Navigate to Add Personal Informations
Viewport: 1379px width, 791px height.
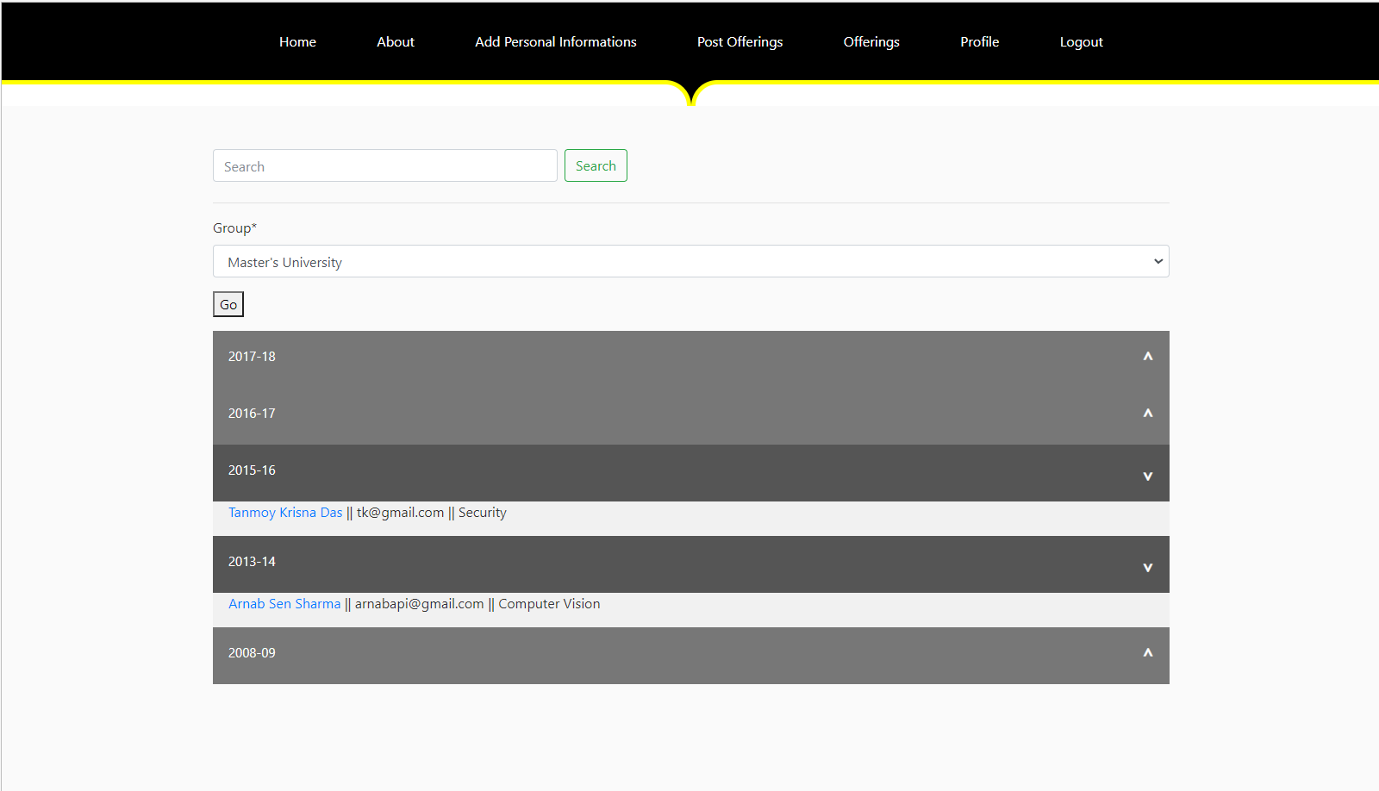pyautogui.click(x=555, y=41)
